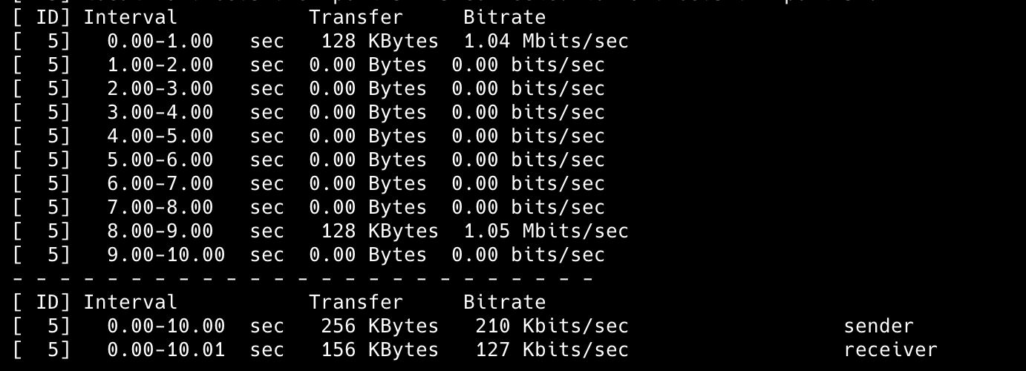
Task: Click the 8.00-9.00 interval text
Action: tap(160, 231)
